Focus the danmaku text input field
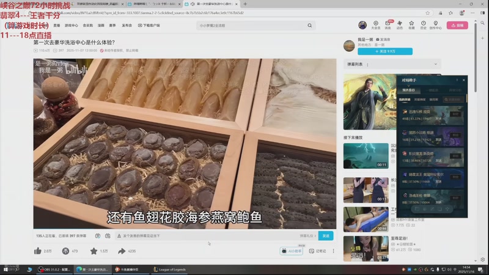The height and width of the screenshot is (275, 489). [209, 236]
